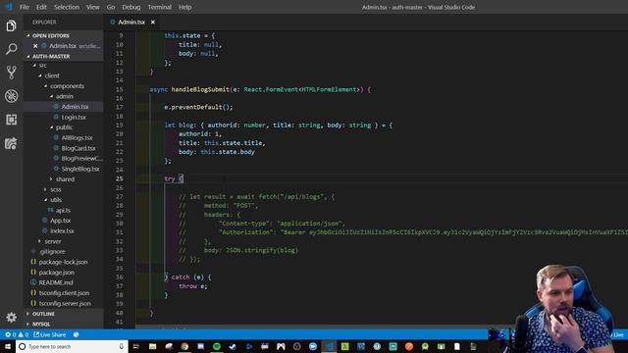
Task: Open the Debug menu
Action: (131, 7)
